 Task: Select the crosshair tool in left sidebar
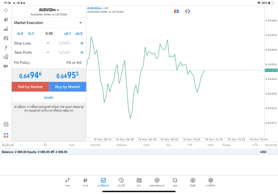tap(6, 10)
